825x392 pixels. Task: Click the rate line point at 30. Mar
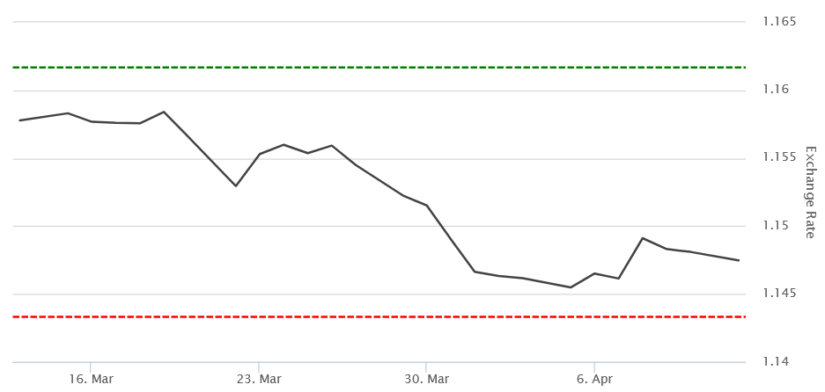coord(427,206)
